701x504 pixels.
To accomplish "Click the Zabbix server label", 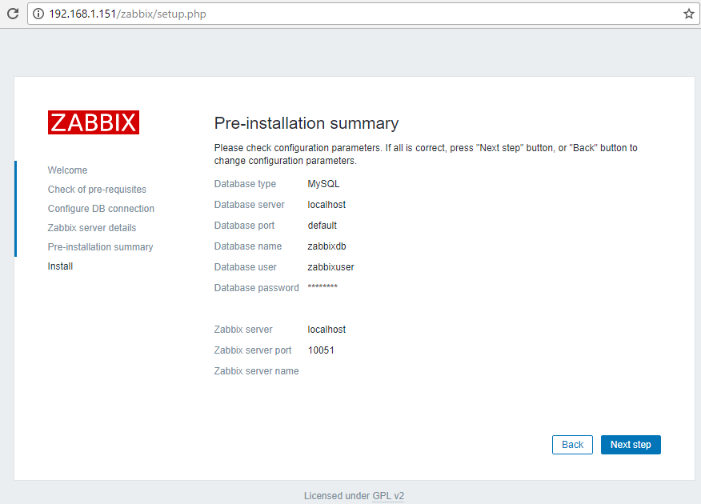I will (243, 330).
